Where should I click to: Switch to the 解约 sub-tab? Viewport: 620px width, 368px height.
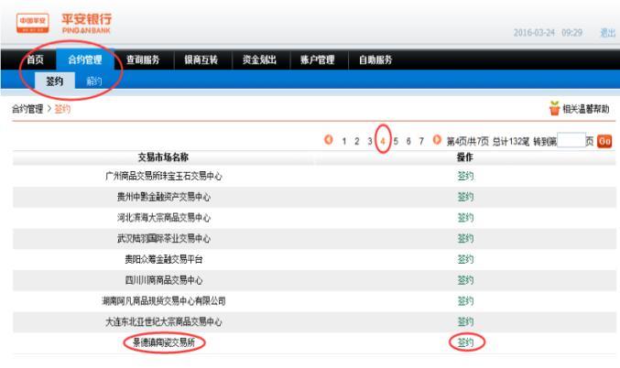click(x=94, y=81)
